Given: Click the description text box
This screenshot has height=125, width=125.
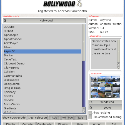Looking at the screenshot, I should [104, 54].
